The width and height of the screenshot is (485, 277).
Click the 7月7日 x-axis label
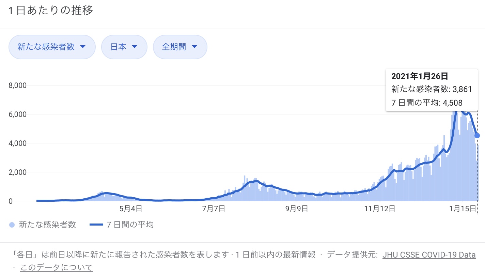(214, 209)
